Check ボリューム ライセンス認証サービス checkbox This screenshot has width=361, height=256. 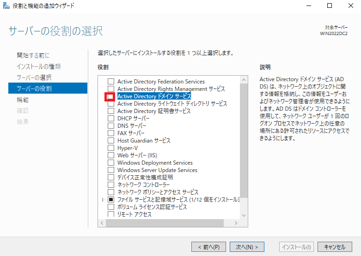click(x=111, y=207)
